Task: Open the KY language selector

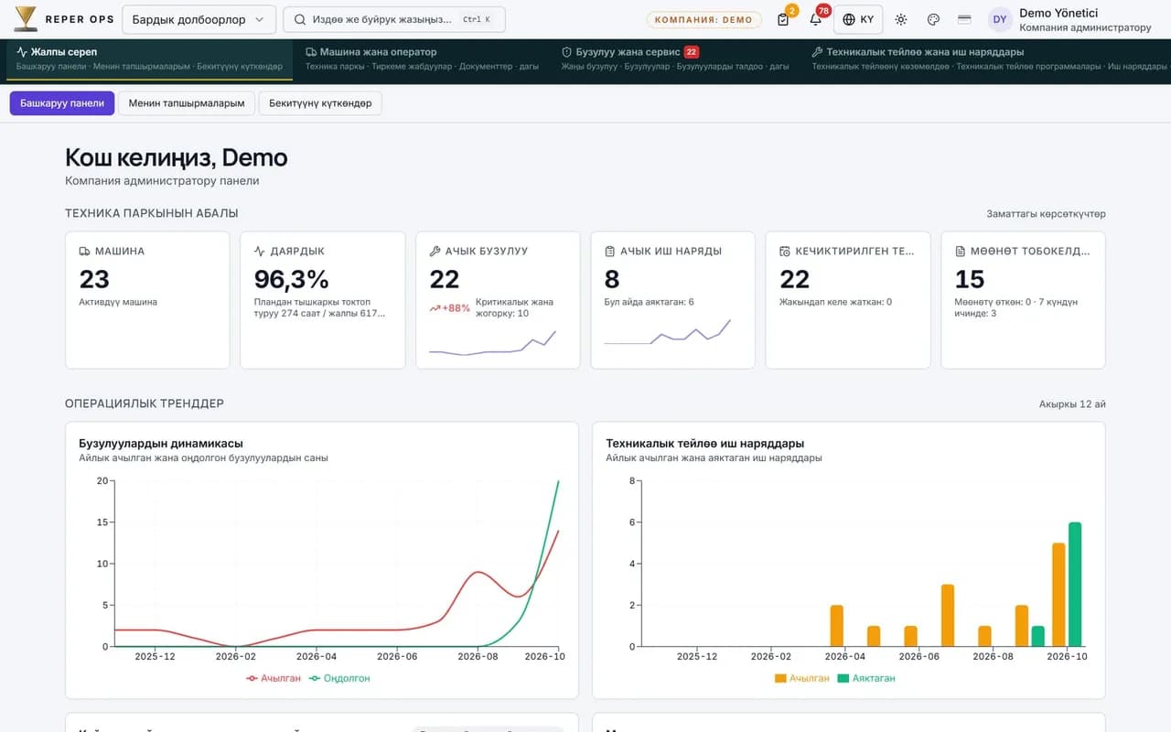Action: (858, 19)
